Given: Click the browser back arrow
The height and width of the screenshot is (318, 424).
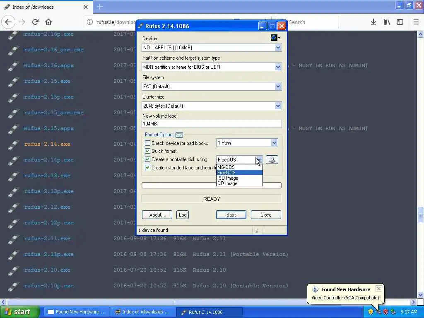Looking at the screenshot, I should 8,22.
